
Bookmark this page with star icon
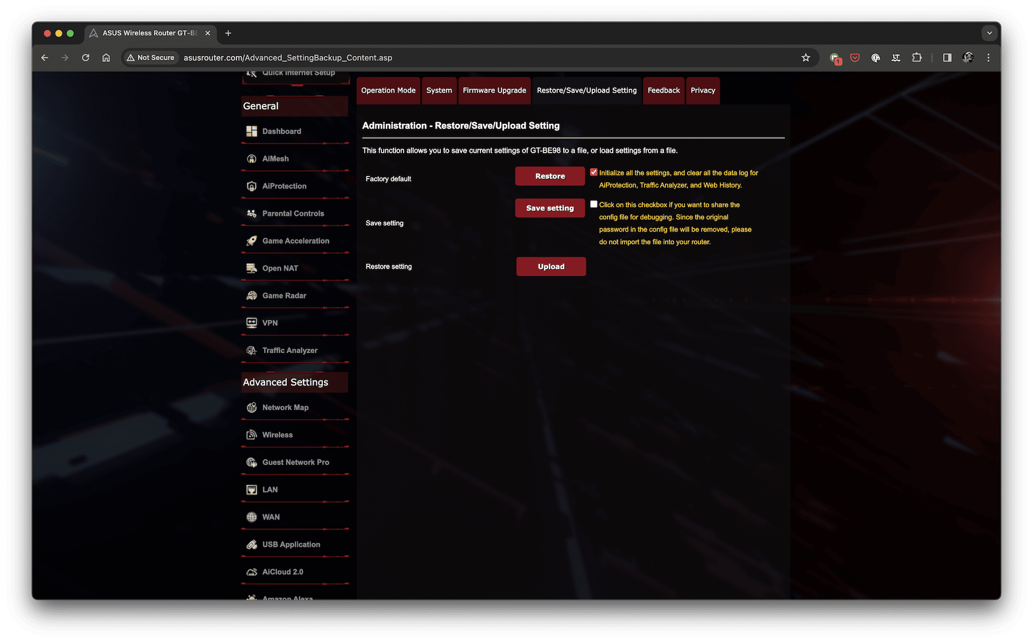pyautogui.click(x=805, y=58)
